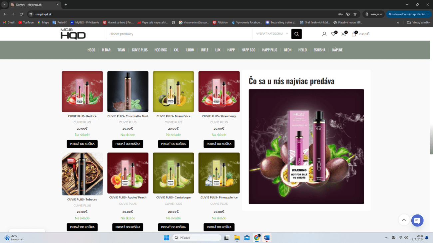Select CUVIE PLUS menu item
Viewport: 433px width, 243px height.
(140, 50)
